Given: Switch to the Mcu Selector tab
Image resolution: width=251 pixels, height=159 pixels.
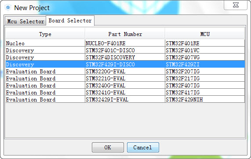Looking at the screenshot, I should coord(25,21).
